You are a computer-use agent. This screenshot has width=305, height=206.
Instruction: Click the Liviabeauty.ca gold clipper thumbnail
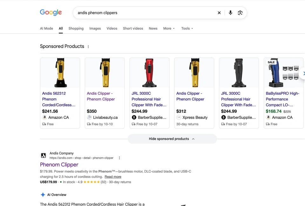point(105,72)
